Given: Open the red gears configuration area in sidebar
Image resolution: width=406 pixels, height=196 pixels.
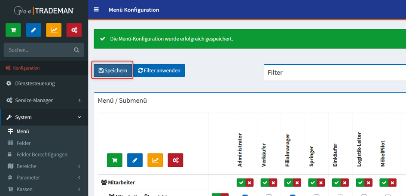Looking at the screenshot, I should tap(74, 30).
